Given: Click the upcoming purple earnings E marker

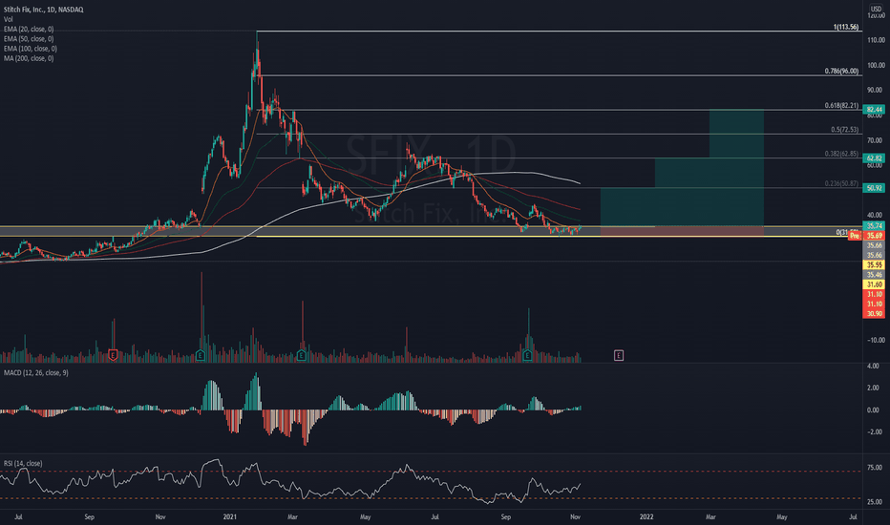Looking at the screenshot, I should (x=619, y=355).
